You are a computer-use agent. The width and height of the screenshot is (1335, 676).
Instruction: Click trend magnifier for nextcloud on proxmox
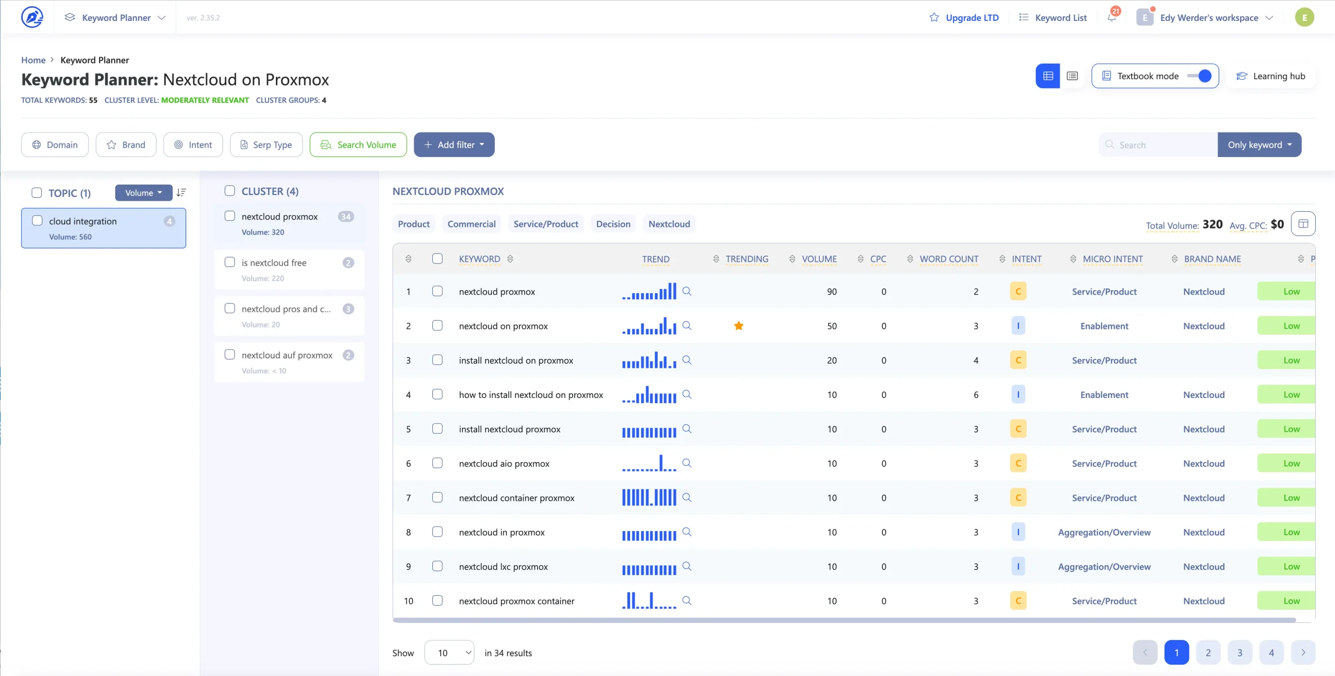(687, 325)
